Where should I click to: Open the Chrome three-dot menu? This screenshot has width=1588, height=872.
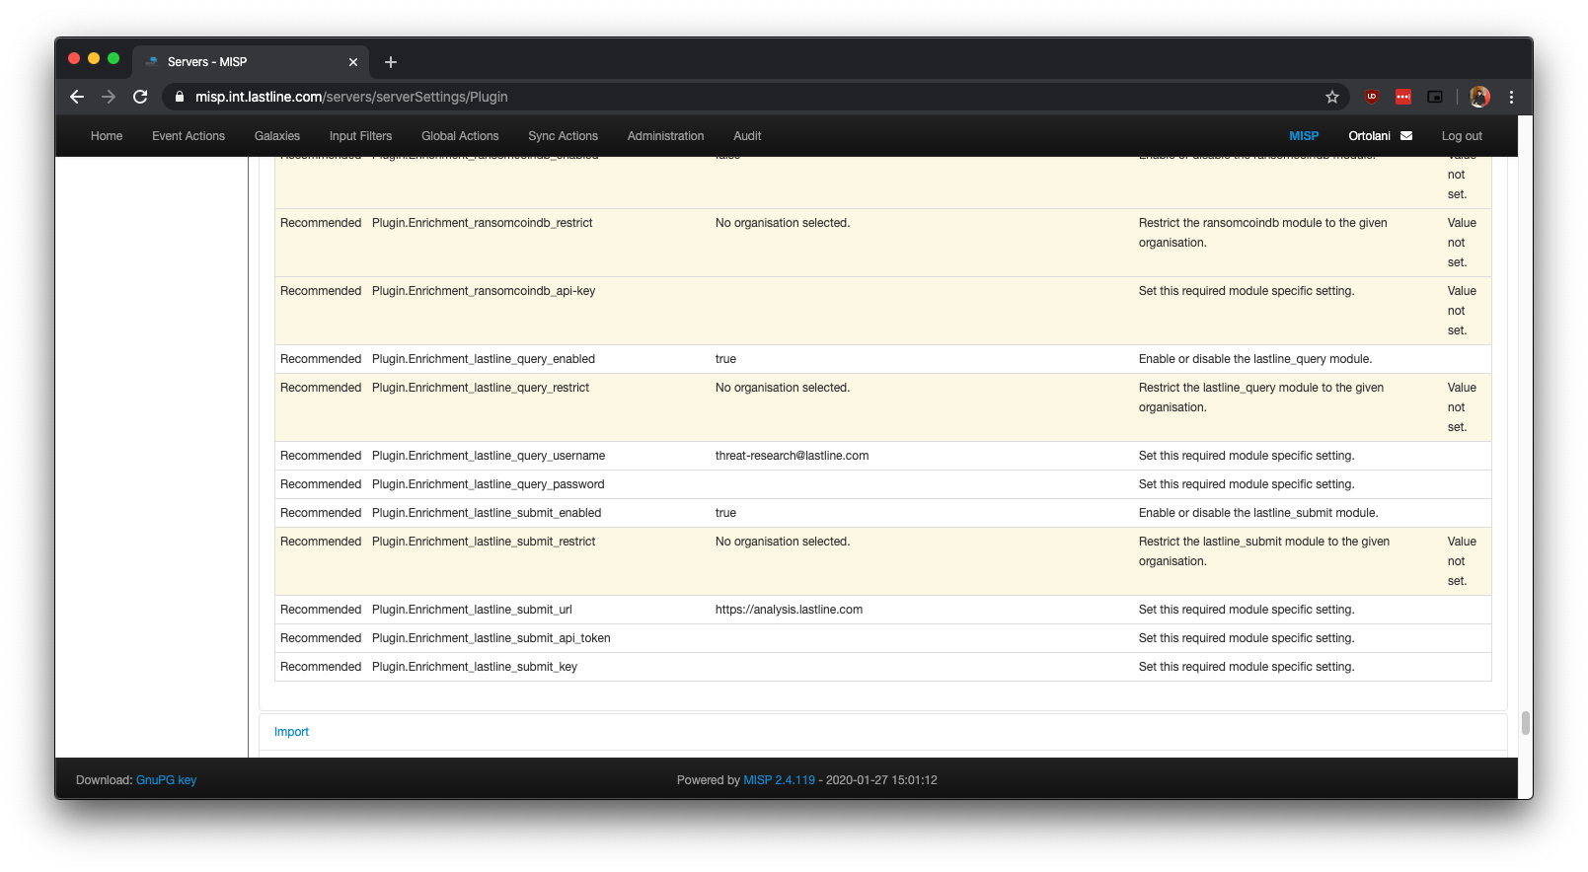click(1511, 97)
